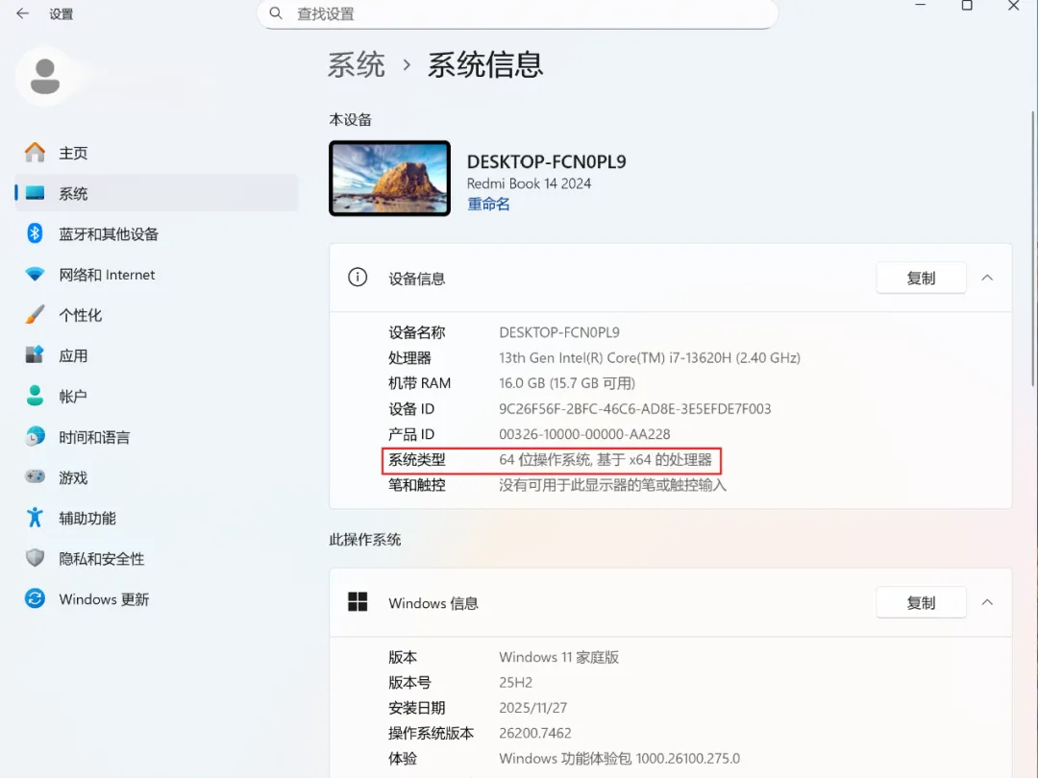Open 帐户 settings page
This screenshot has height=778, width=1038.
coord(157,396)
